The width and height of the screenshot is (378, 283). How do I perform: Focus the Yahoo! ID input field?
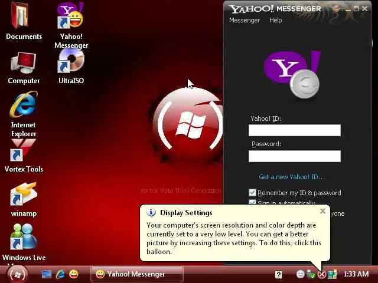(295, 130)
